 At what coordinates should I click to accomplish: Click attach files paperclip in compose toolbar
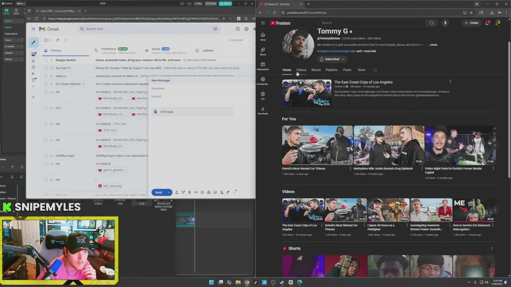189,192
